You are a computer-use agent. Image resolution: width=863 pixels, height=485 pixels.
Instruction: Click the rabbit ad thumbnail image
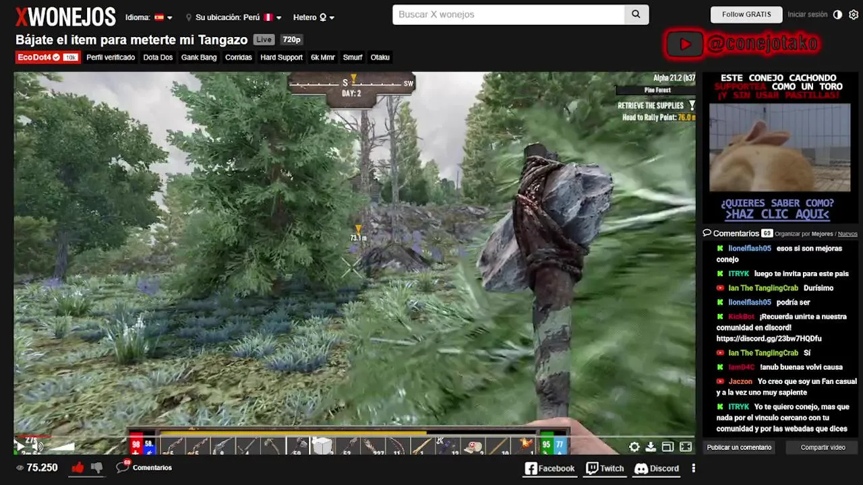(x=779, y=148)
